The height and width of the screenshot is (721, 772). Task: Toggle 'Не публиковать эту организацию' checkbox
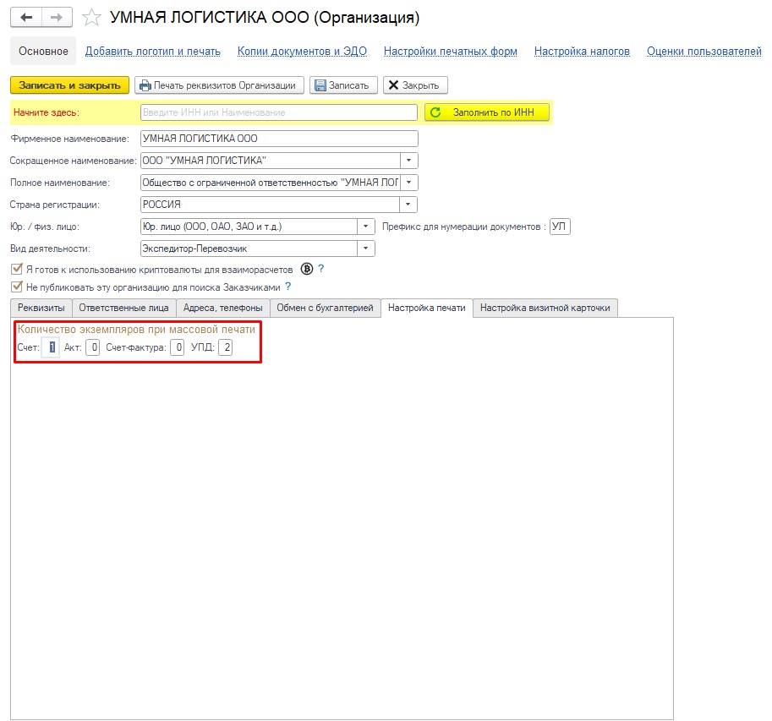coord(17,287)
